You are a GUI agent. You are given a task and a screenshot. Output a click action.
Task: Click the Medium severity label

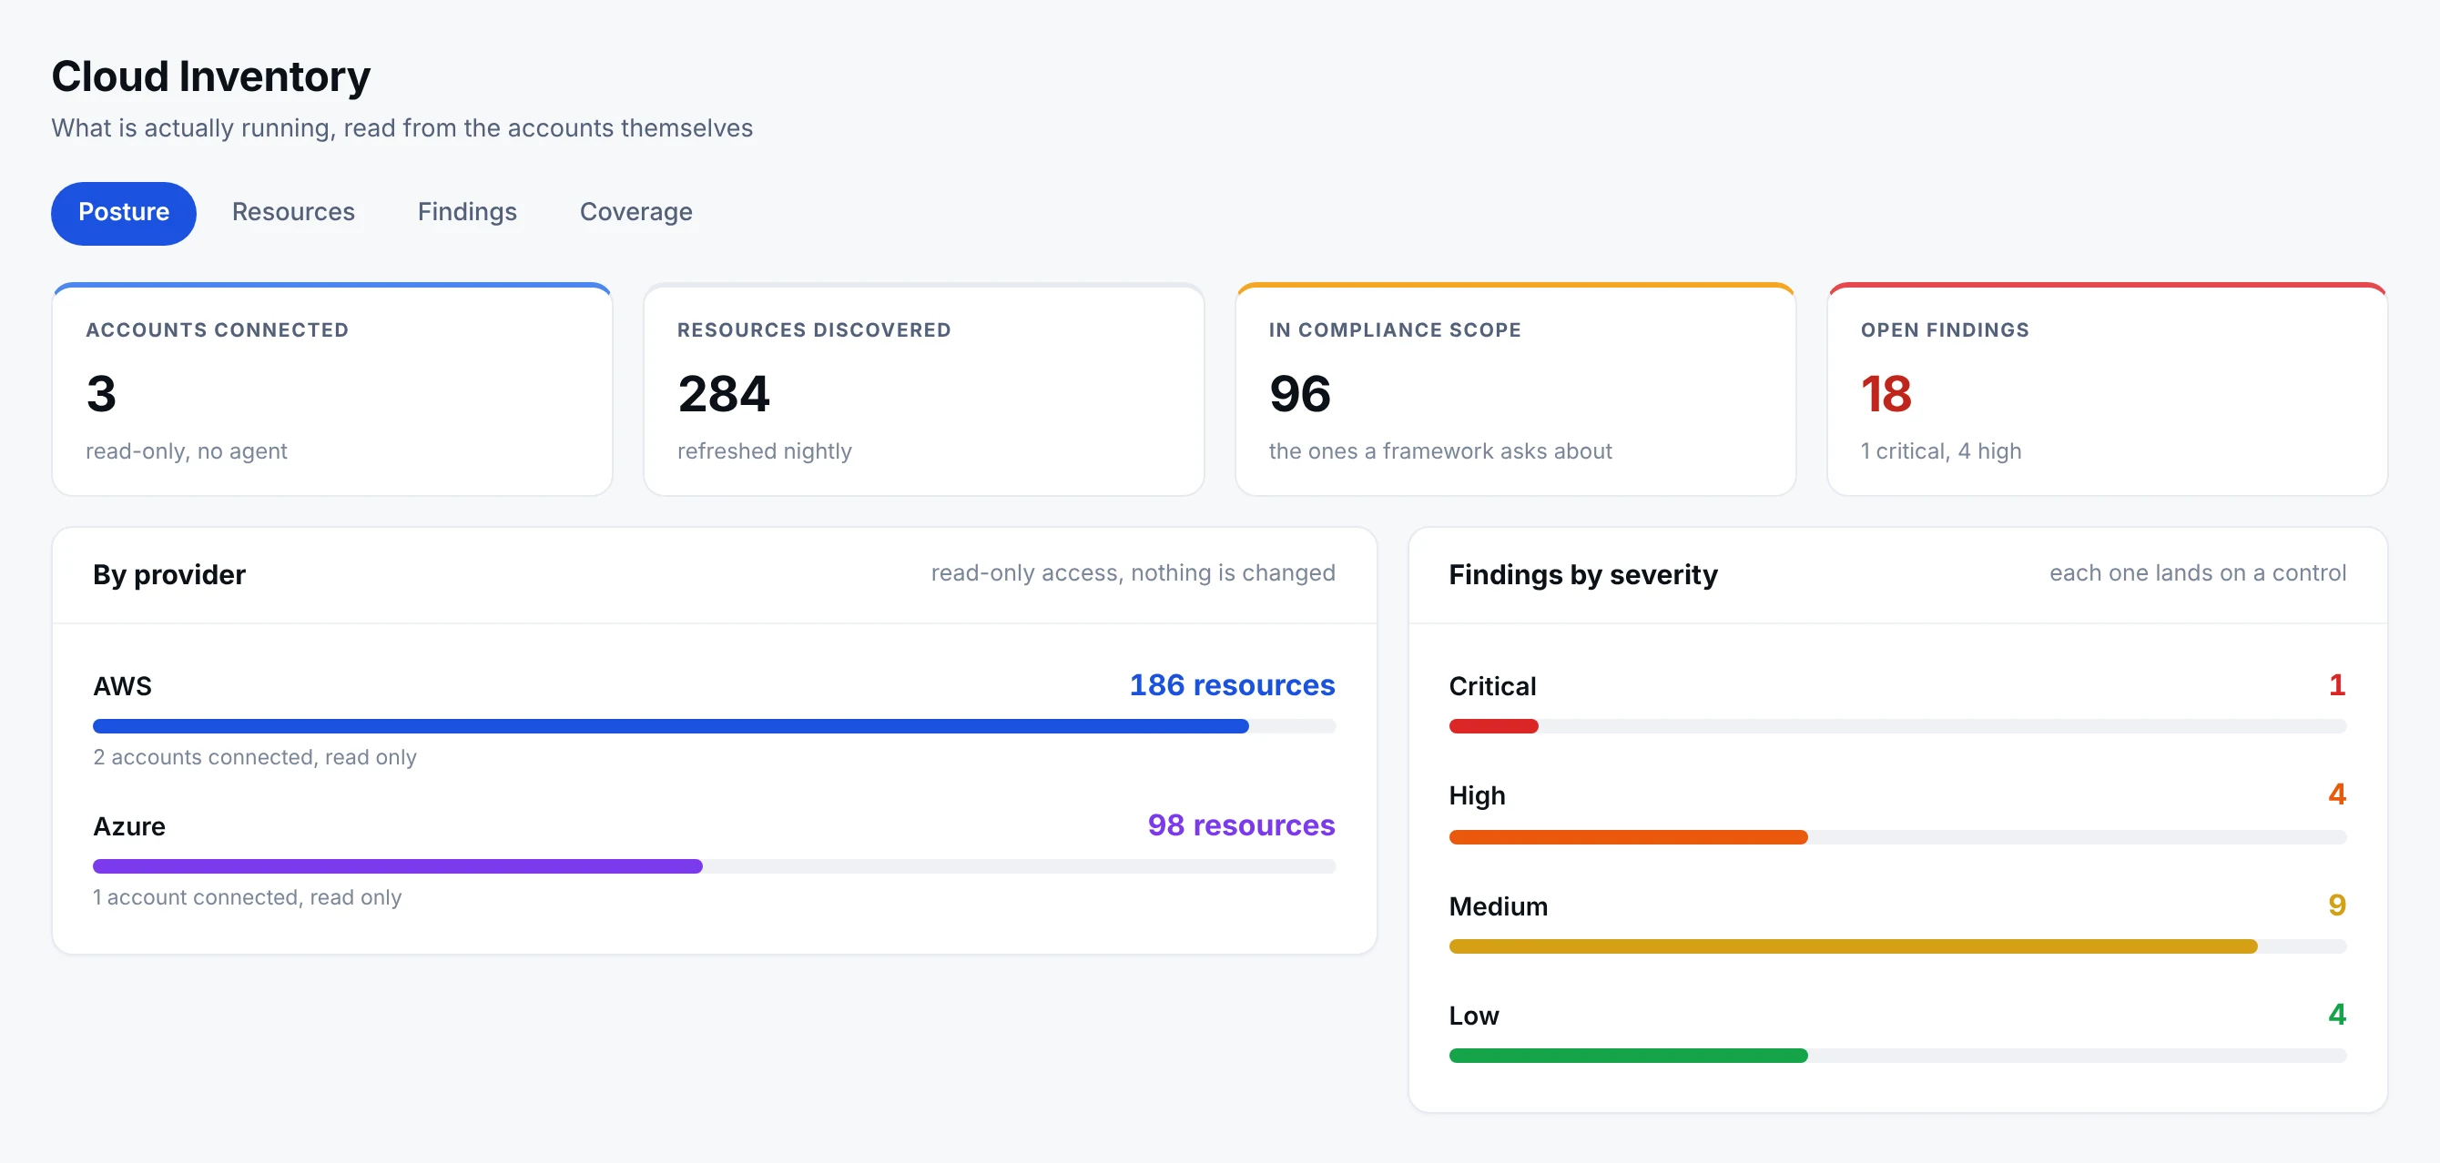click(1498, 906)
